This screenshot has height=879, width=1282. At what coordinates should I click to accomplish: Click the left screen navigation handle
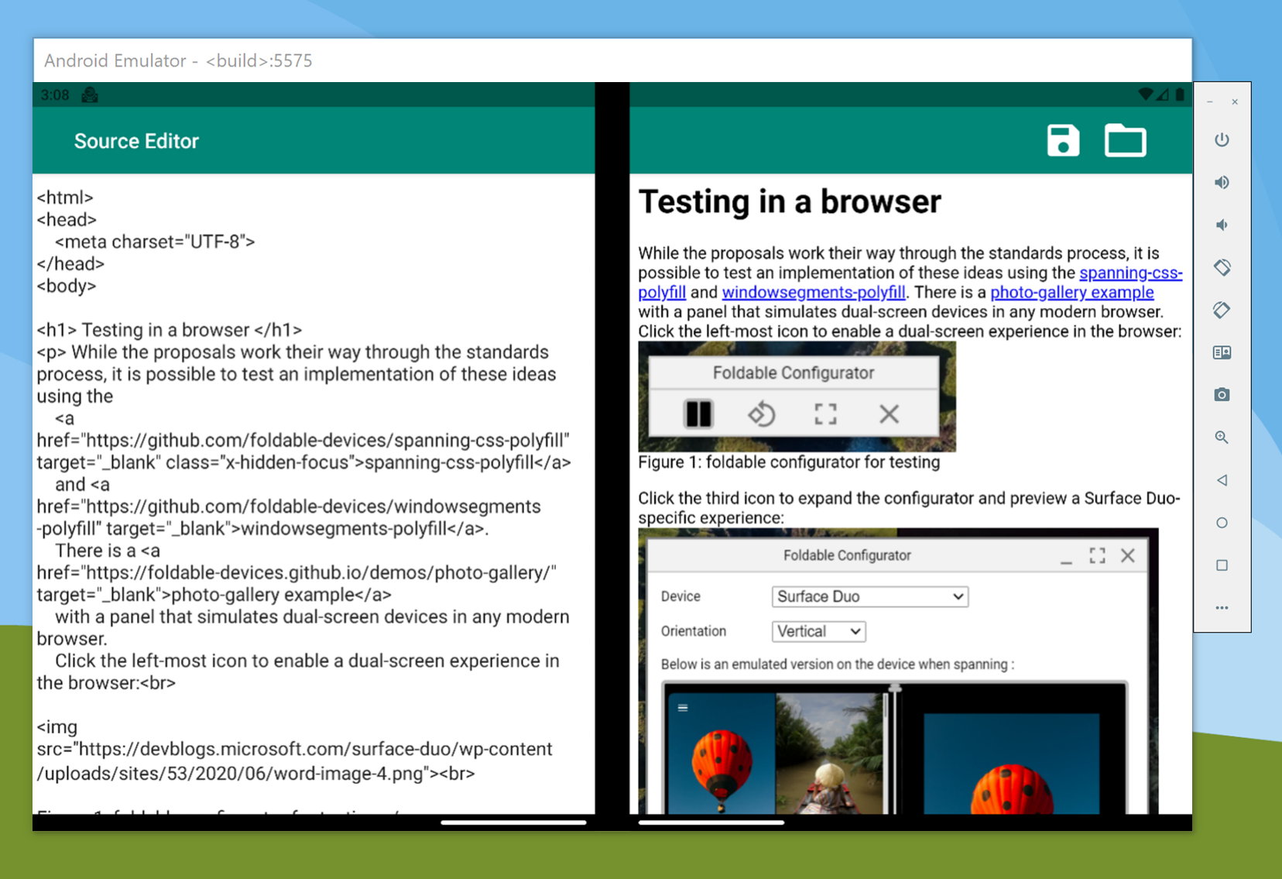[x=513, y=822]
